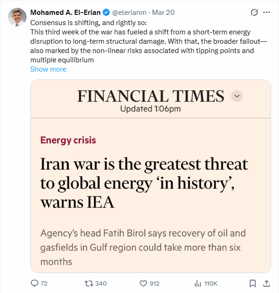This screenshot has width=279, height=293.
Task: Open view analytics bar-chart icon
Action: click(x=198, y=283)
